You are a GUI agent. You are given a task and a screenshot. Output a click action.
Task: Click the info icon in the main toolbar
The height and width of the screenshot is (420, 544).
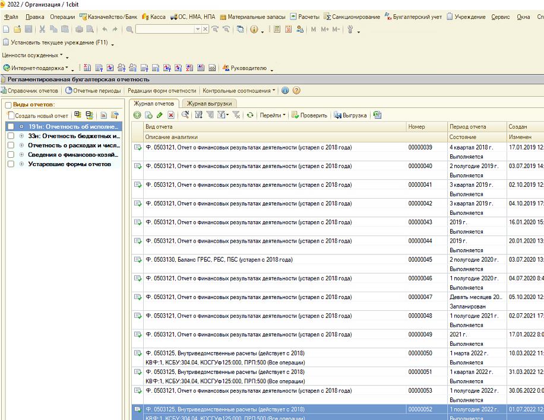[254, 30]
